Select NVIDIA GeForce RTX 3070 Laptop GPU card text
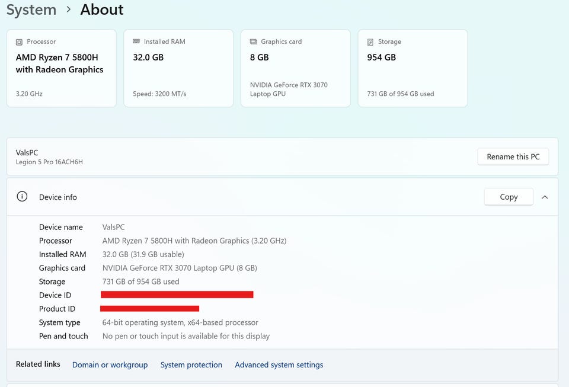569x387 pixels. click(x=289, y=89)
